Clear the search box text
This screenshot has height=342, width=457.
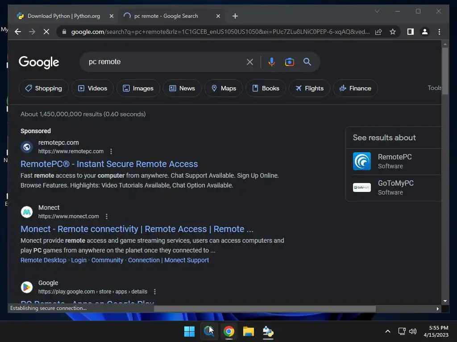click(x=250, y=62)
